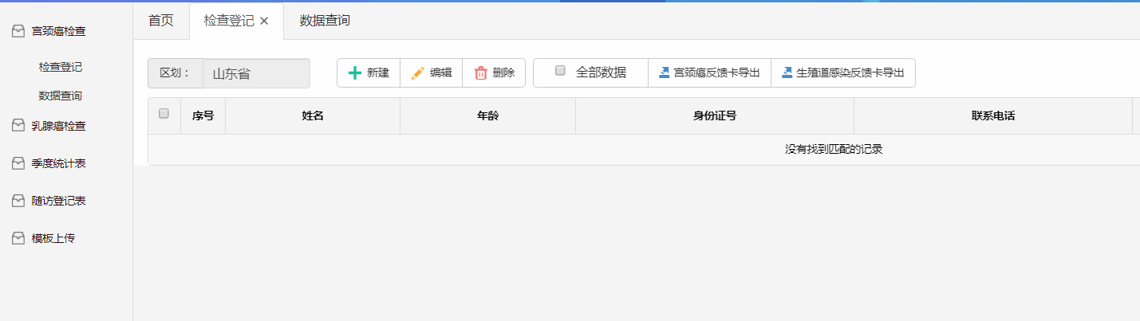1140x321 pixels.
Task: Click the icon beside 乳腺癌检查 in sidebar
Action: (x=18, y=126)
